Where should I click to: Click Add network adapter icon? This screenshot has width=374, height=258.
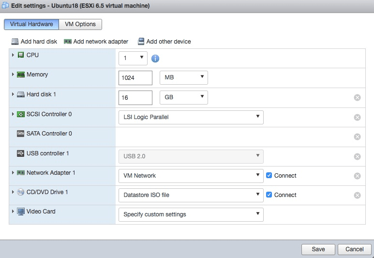68,42
